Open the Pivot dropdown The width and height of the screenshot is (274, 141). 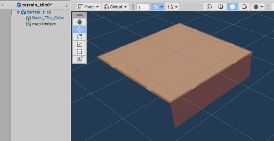89,7
